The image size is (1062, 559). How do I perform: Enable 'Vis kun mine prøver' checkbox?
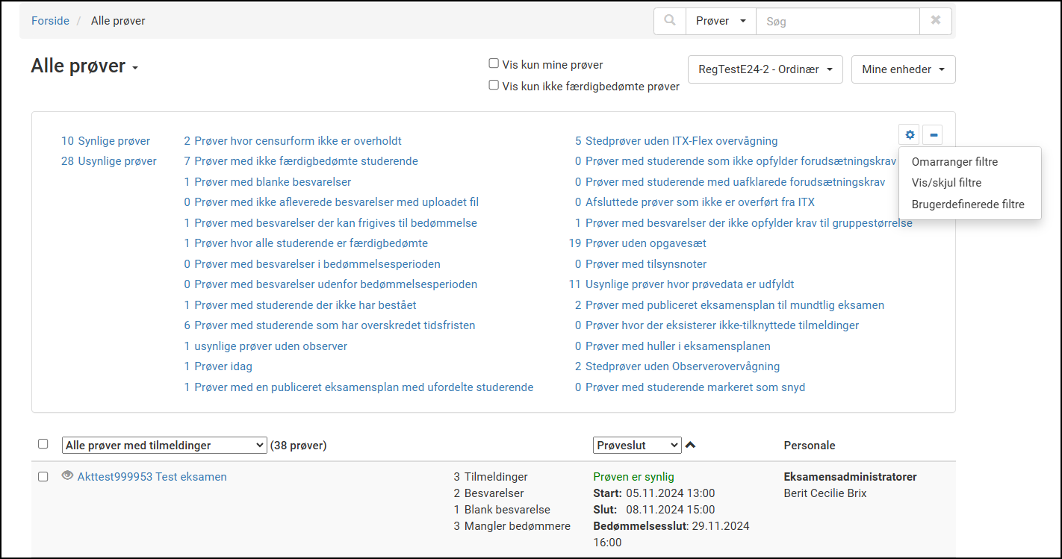click(x=494, y=64)
